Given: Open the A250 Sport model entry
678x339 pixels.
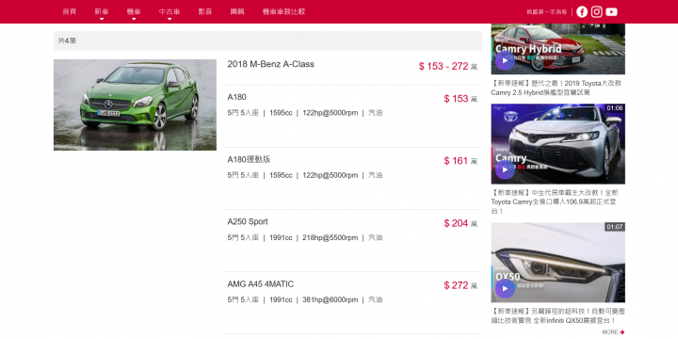Looking at the screenshot, I should click(x=248, y=221).
